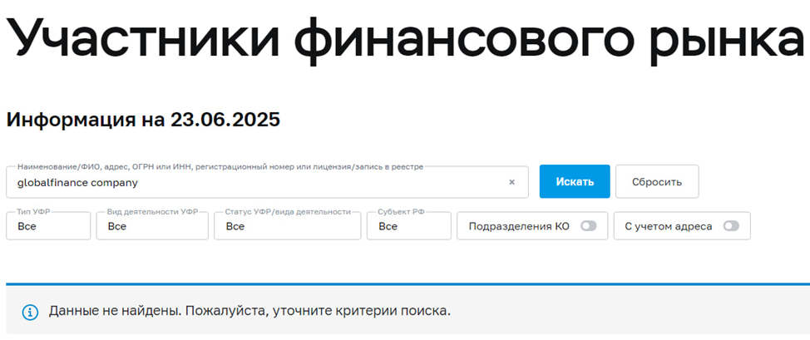Click the "Наименование/ФИО, адрес, ОГРН" field label

pos(220,167)
